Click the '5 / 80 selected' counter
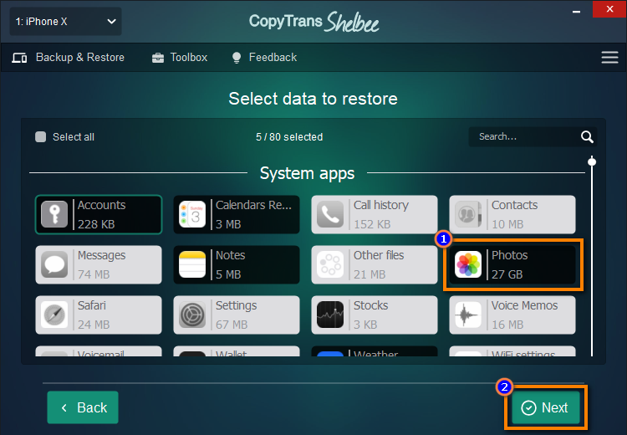This screenshot has height=435, width=627. [289, 137]
